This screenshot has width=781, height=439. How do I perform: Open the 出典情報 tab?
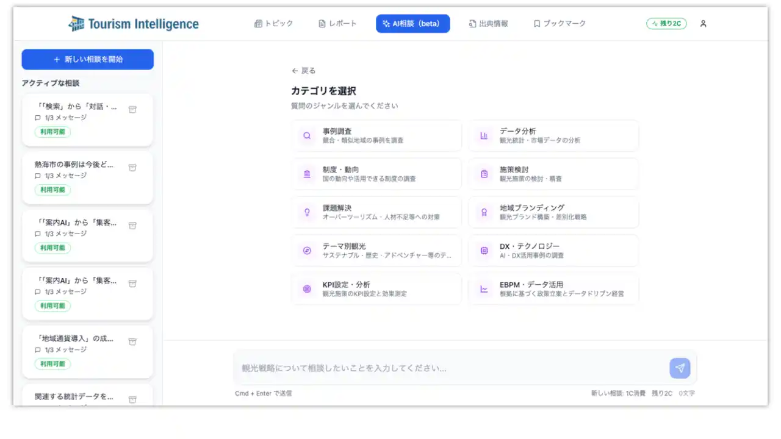coord(488,24)
